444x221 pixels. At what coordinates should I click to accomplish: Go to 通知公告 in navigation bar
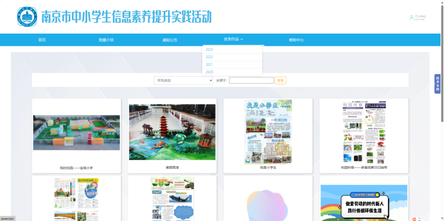(170, 40)
